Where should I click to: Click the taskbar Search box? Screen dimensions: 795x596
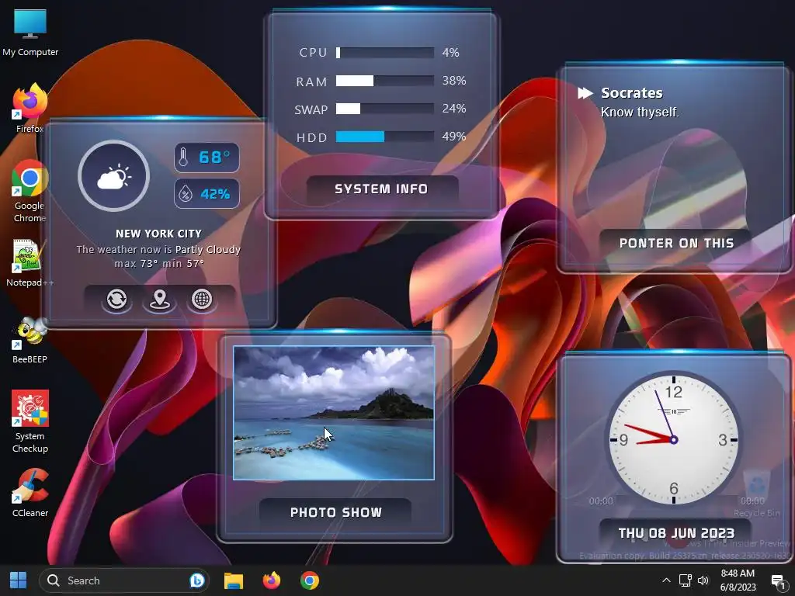124,580
